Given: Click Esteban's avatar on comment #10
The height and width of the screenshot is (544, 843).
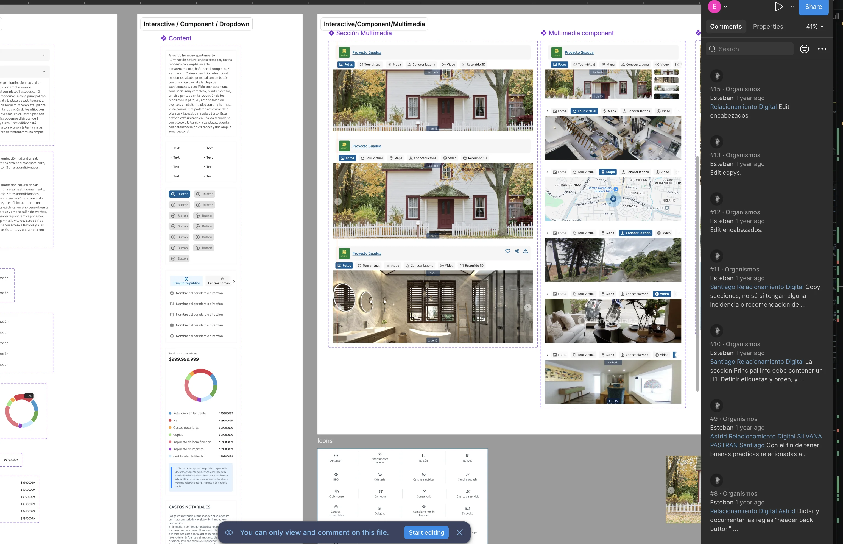Looking at the screenshot, I should coord(717,331).
